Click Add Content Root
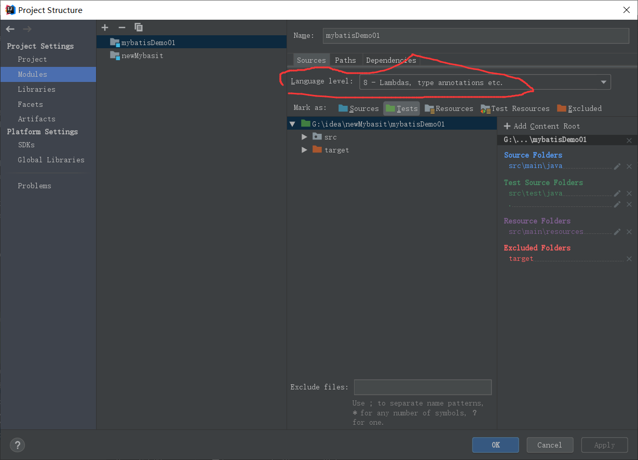 [x=541, y=126]
